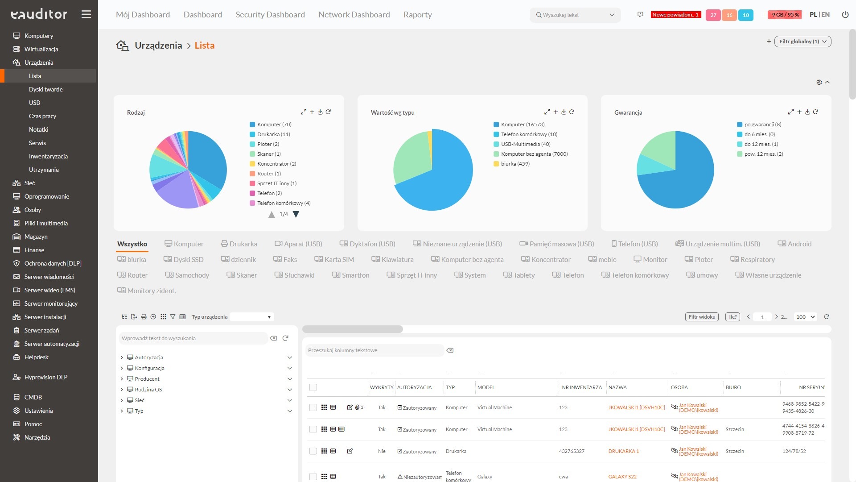This screenshot has width=856, height=482.
Task: Click the filter funnel toolbar icon
Action: coord(173,317)
